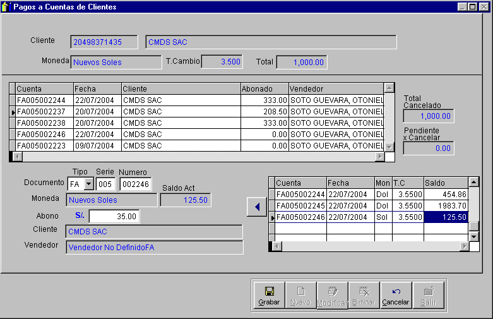
Task: Click the blue left-arrow transfer button
Action: tap(257, 207)
